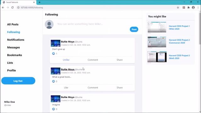This screenshot has width=201, height=113.
Task: Close the Social Network tab
Action: click(x=34, y=2)
